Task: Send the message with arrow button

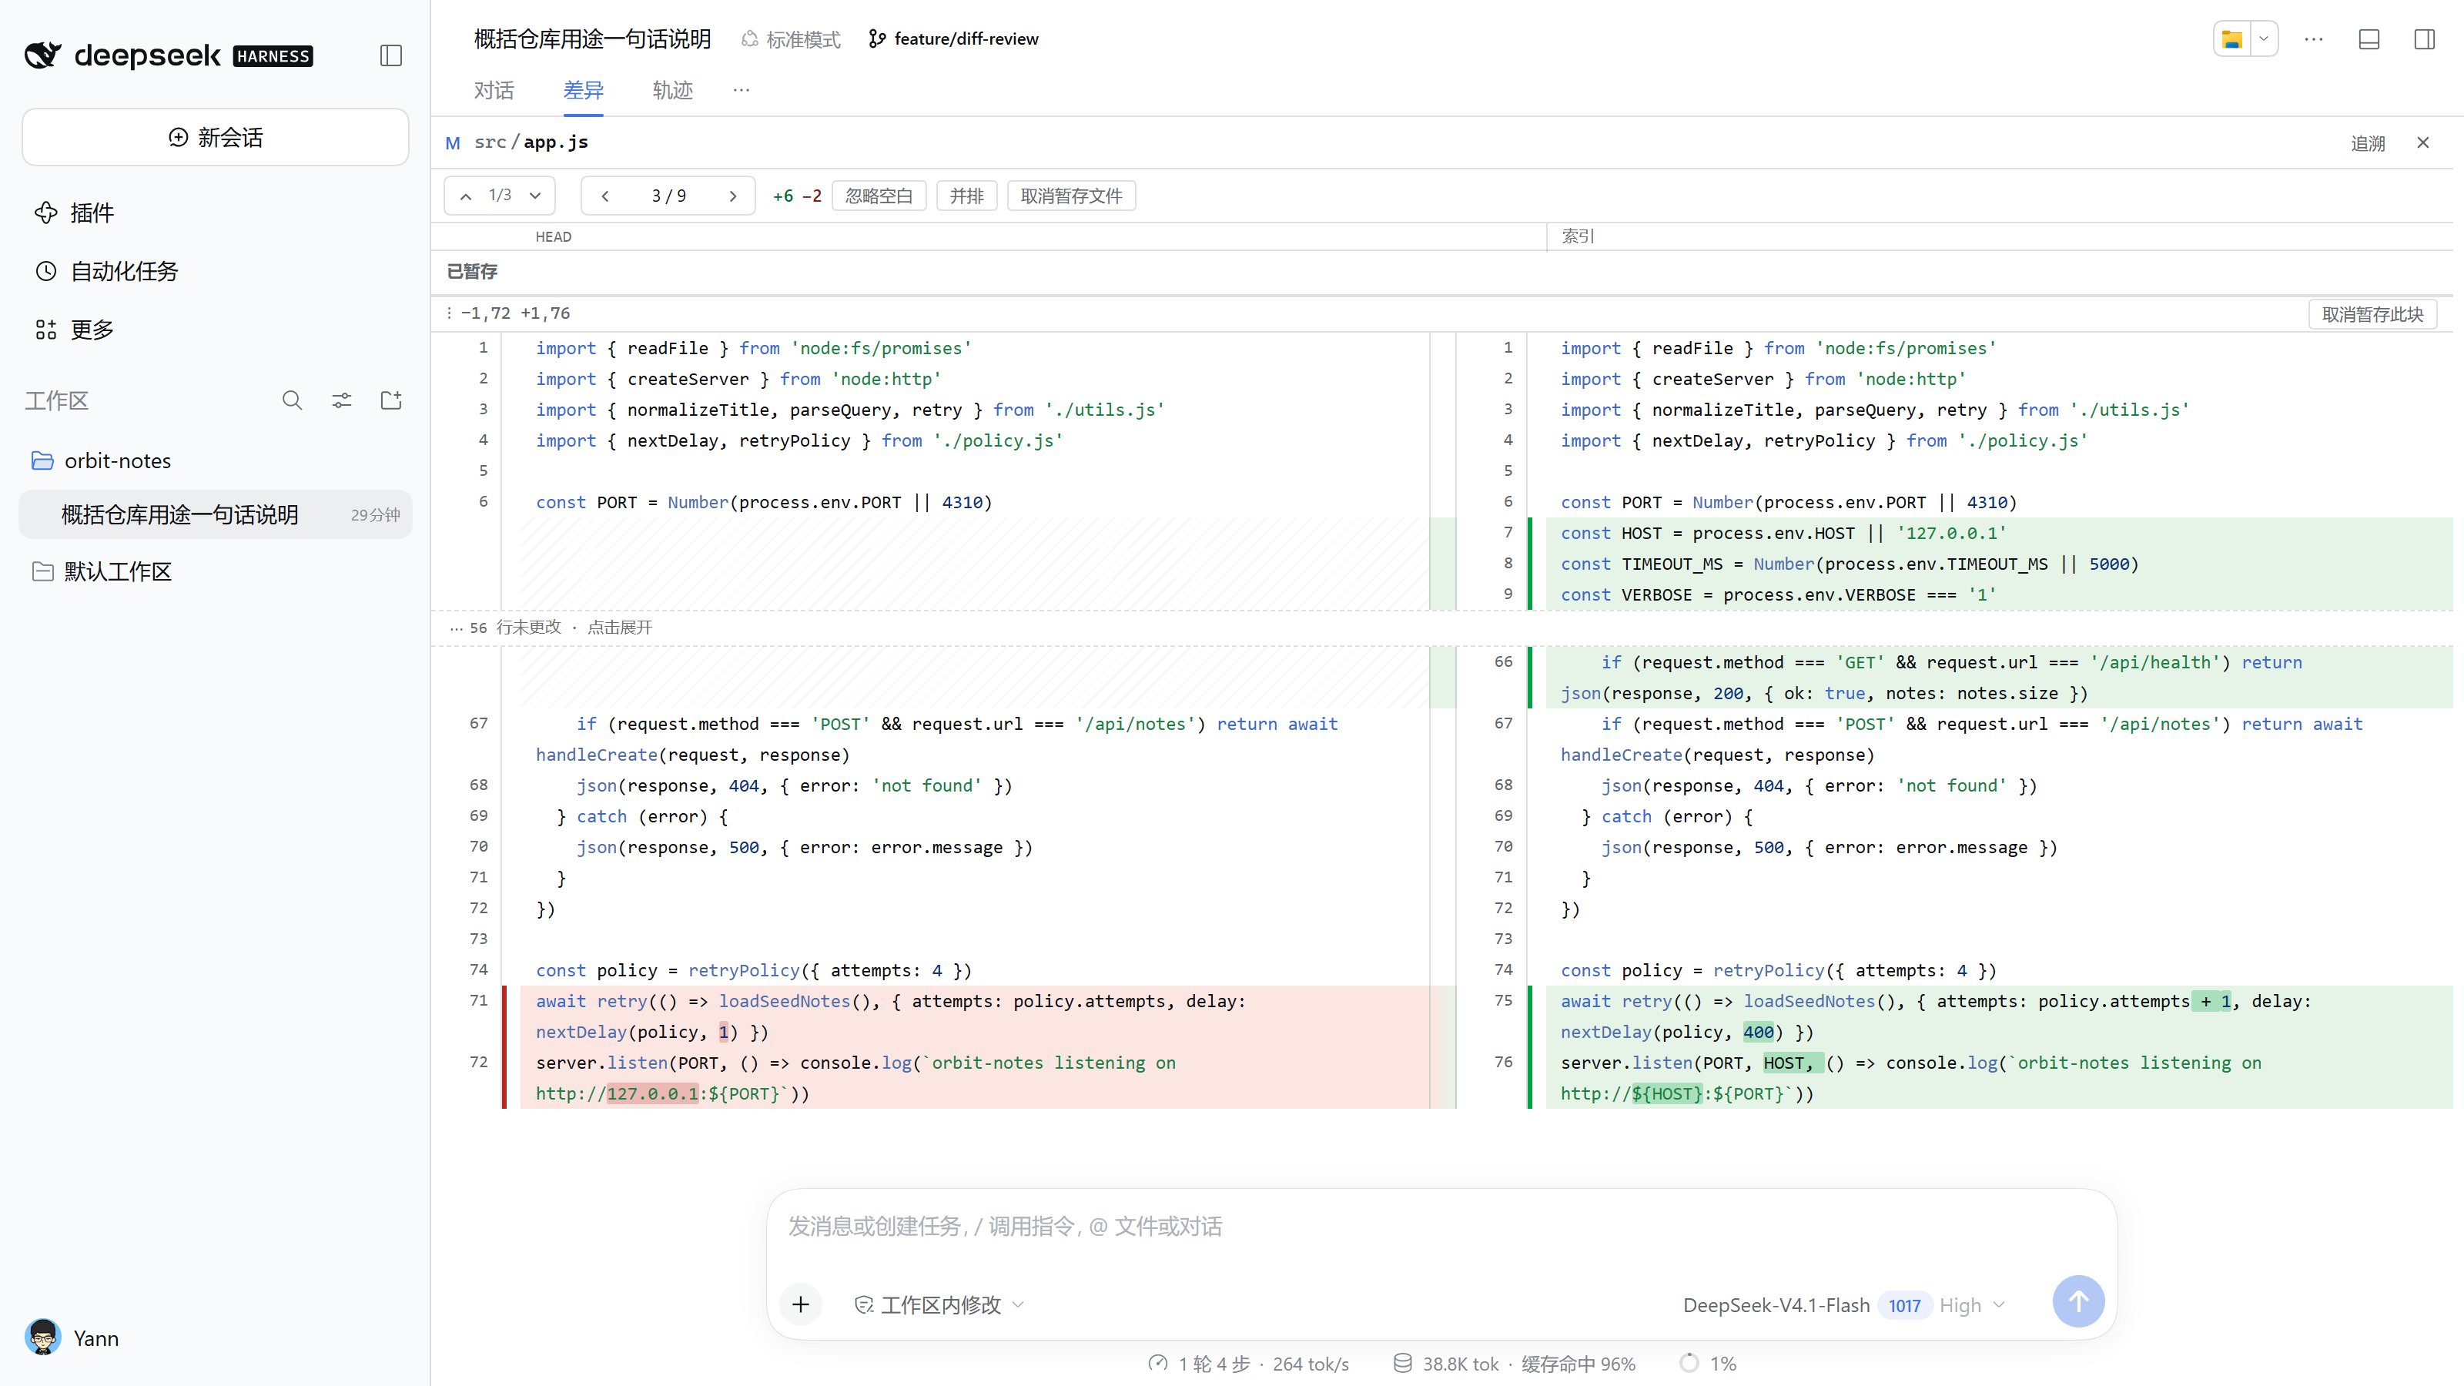Action: [x=2077, y=1301]
